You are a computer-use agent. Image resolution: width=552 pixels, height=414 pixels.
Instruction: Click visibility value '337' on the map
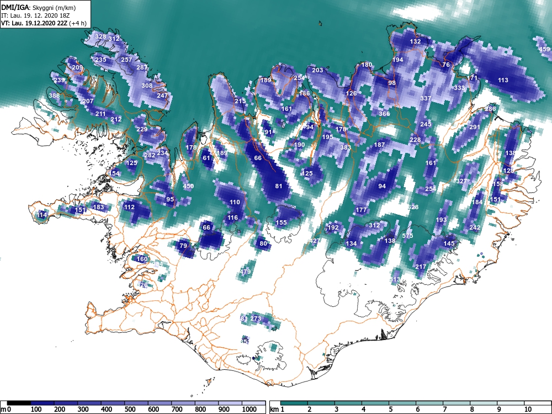coord(426,98)
